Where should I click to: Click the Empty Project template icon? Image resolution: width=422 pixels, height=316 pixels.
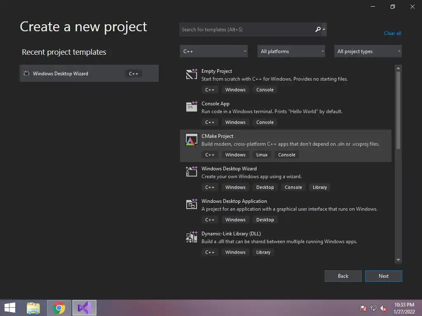pyautogui.click(x=192, y=74)
